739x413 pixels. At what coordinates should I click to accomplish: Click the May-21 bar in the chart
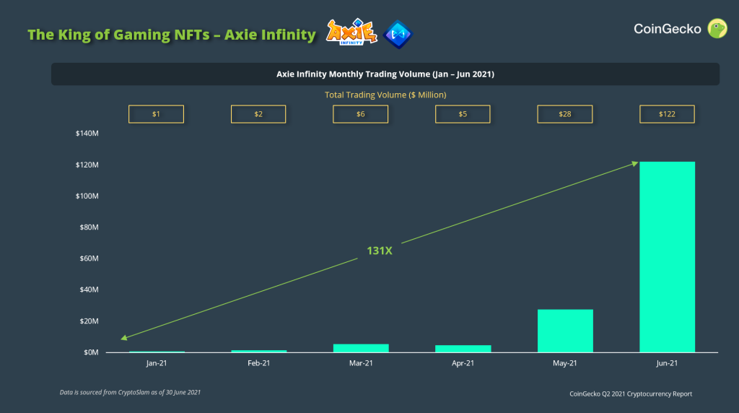pos(565,331)
